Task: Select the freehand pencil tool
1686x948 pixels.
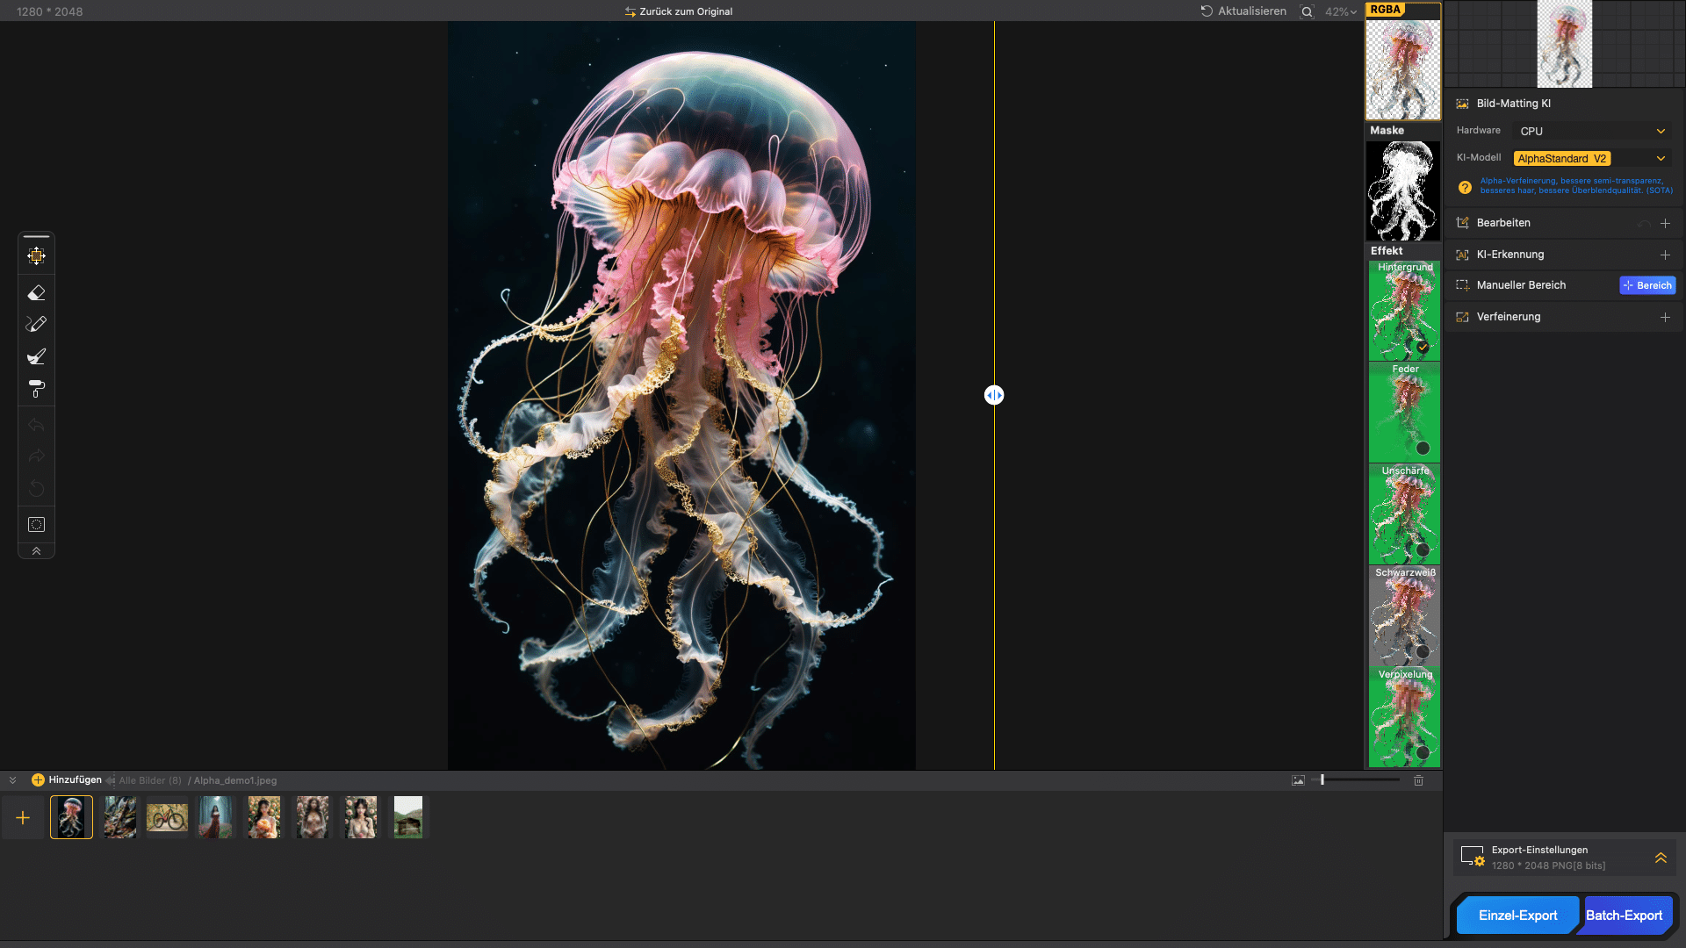Action: click(36, 324)
